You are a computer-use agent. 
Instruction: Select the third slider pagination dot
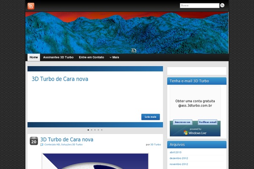[95, 130]
